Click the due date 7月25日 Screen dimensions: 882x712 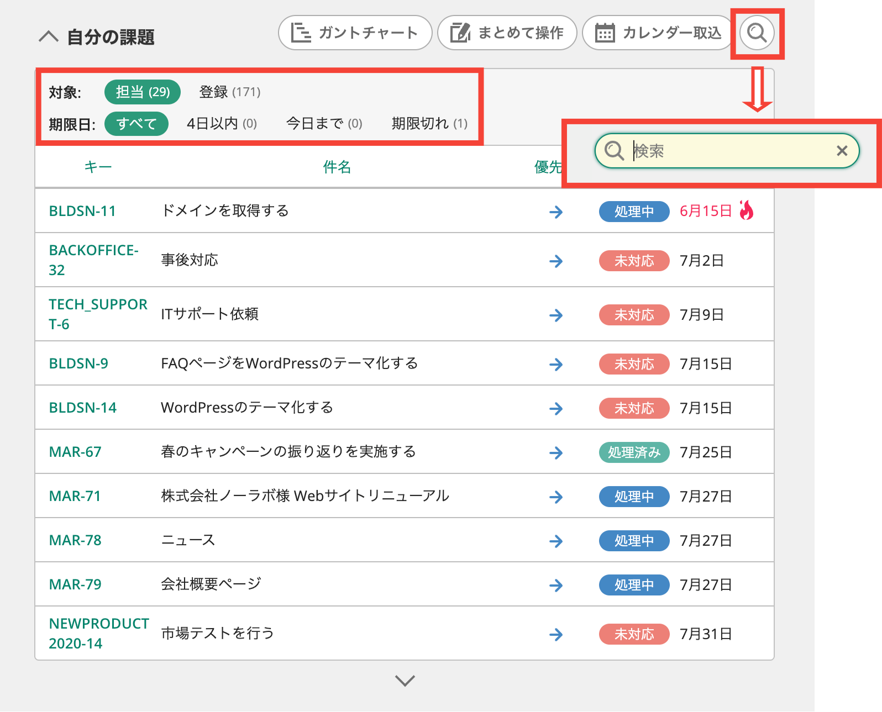click(706, 452)
